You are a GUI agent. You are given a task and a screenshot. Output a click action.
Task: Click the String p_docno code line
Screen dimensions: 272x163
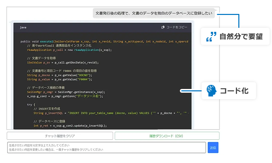[60, 75]
